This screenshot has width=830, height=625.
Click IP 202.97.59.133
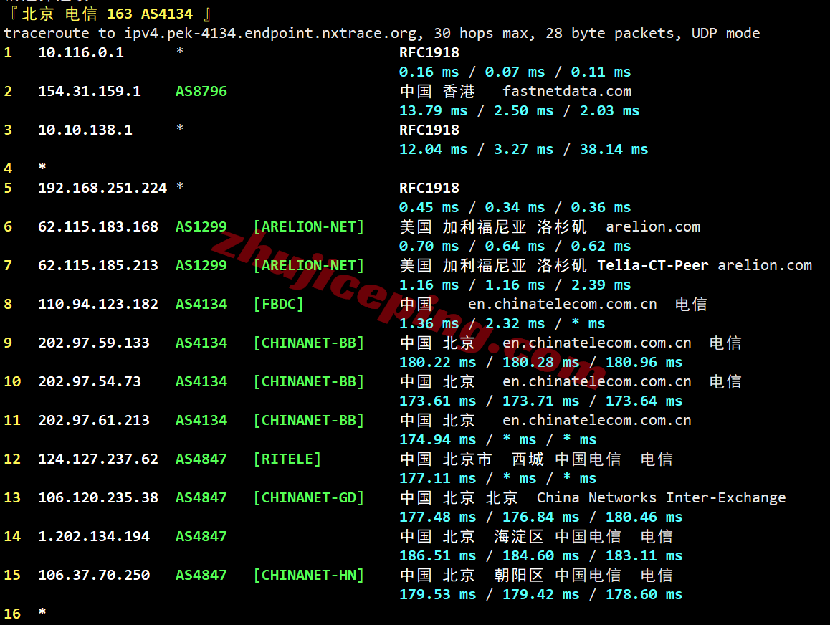pyautogui.click(x=94, y=343)
